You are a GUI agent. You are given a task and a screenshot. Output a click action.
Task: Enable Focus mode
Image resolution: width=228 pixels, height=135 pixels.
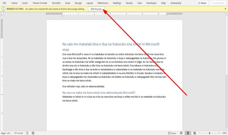pyautogui.click(x=172, y=133)
